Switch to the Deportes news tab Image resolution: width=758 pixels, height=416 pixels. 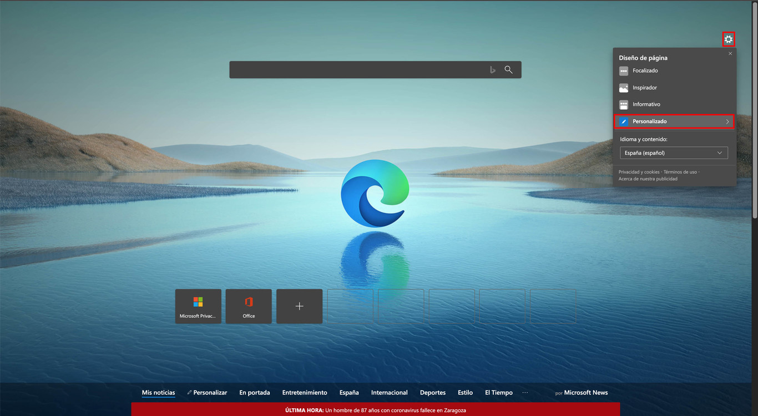(x=433, y=393)
